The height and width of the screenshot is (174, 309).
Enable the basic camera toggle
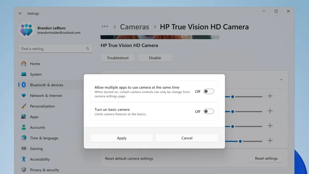tap(209, 112)
